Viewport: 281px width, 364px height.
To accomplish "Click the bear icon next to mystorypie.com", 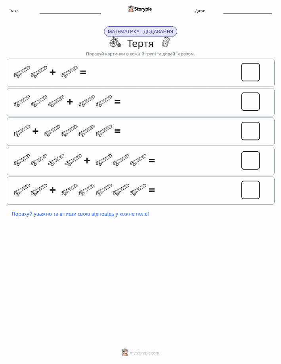I will tap(125, 352).
